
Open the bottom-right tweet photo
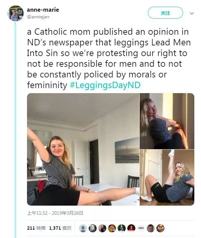(167, 178)
